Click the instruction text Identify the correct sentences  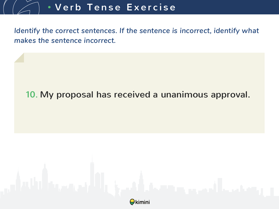point(66,31)
